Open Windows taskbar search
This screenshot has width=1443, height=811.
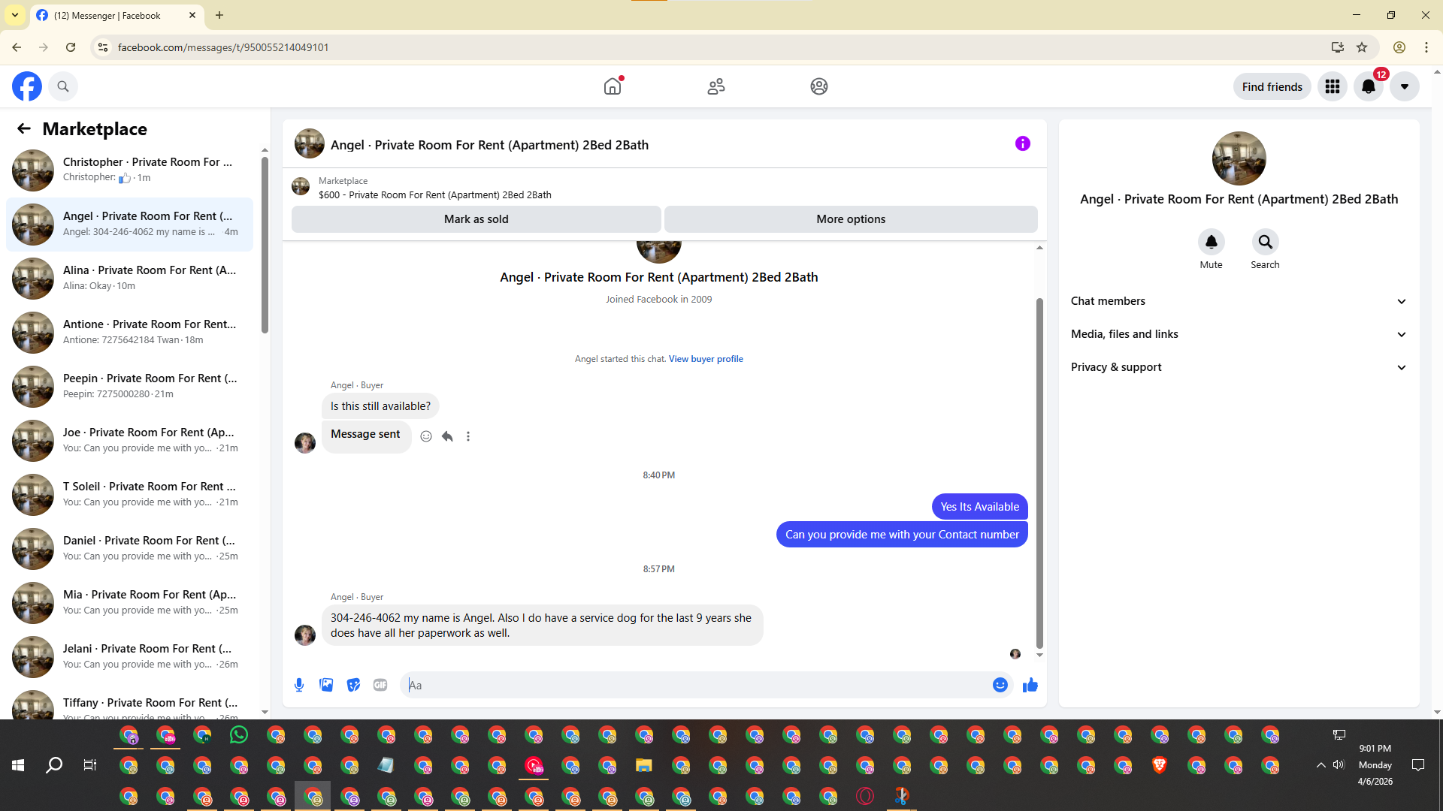(x=54, y=765)
